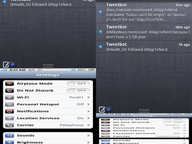192x144 pixels.
Task: Toggle Do Not Disturb switch in the full-size Settings
Action: [78, 91]
